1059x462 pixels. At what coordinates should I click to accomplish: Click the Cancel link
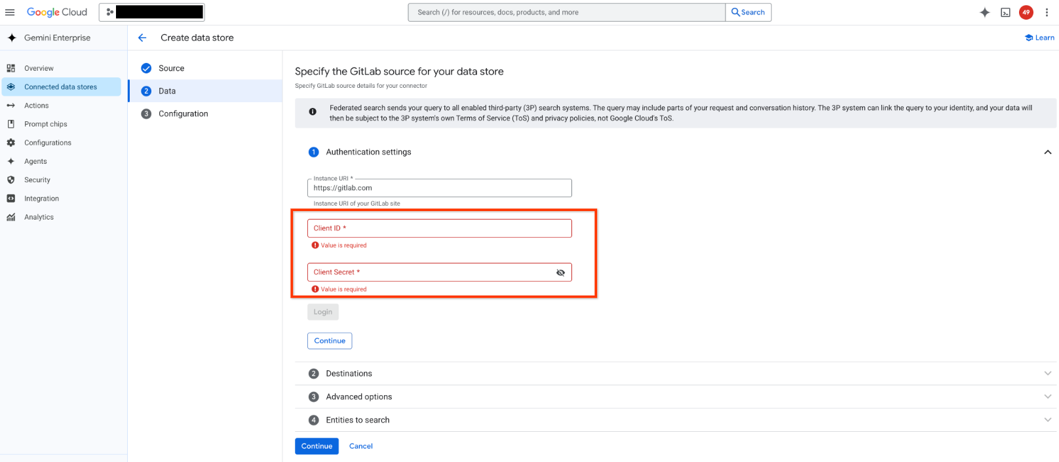pos(360,446)
